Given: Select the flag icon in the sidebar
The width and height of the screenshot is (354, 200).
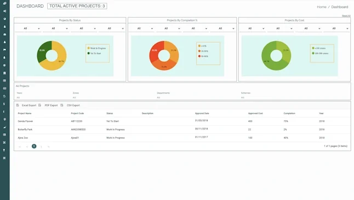Looking at the screenshot, I should pos(4,50).
